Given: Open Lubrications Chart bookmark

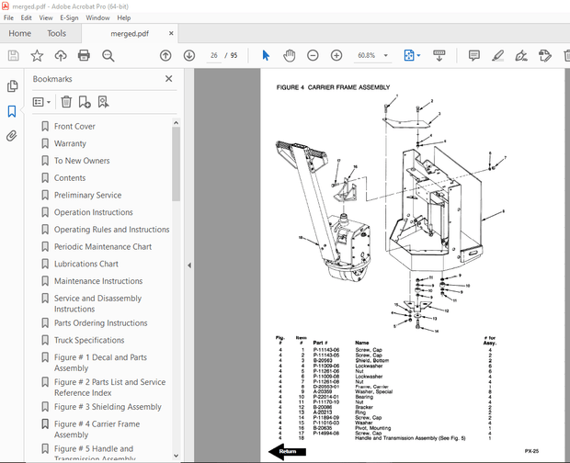Looking at the screenshot, I should [x=86, y=264].
